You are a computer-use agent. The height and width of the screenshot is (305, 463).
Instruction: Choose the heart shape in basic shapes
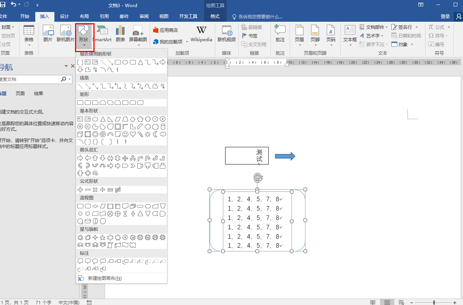133,134
